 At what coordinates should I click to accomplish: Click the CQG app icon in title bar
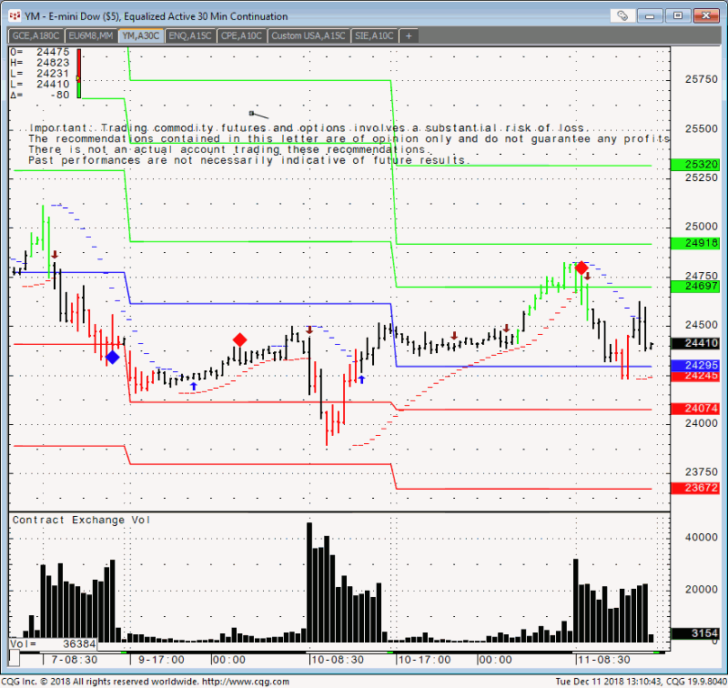(x=12, y=15)
